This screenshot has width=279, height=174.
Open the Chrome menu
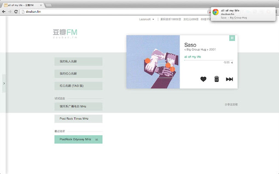[x=276, y=11]
